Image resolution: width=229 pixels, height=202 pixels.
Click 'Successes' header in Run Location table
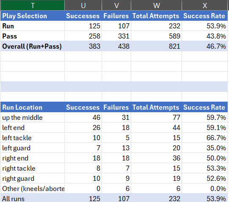click(x=83, y=107)
